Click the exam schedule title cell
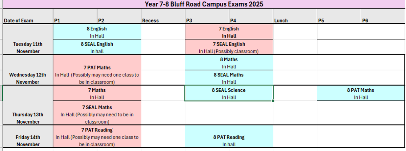This screenshot has width=406, height=151. tap(204, 4)
